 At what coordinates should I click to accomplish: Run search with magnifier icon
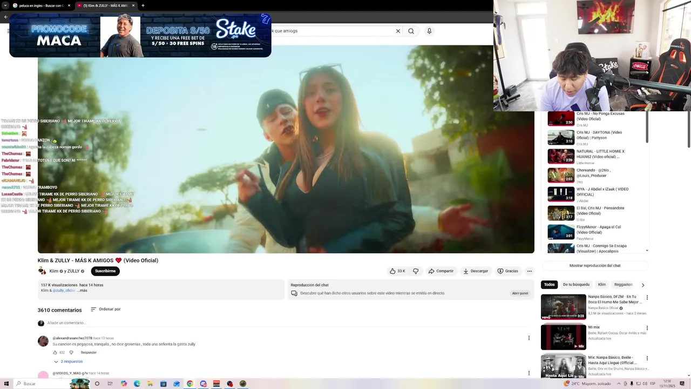pyautogui.click(x=411, y=31)
